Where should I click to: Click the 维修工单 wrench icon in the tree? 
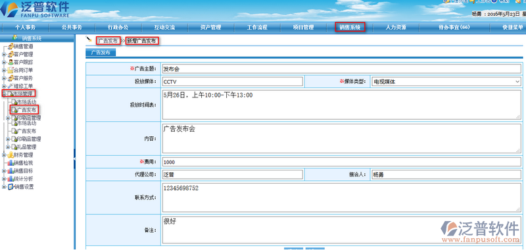11,86
